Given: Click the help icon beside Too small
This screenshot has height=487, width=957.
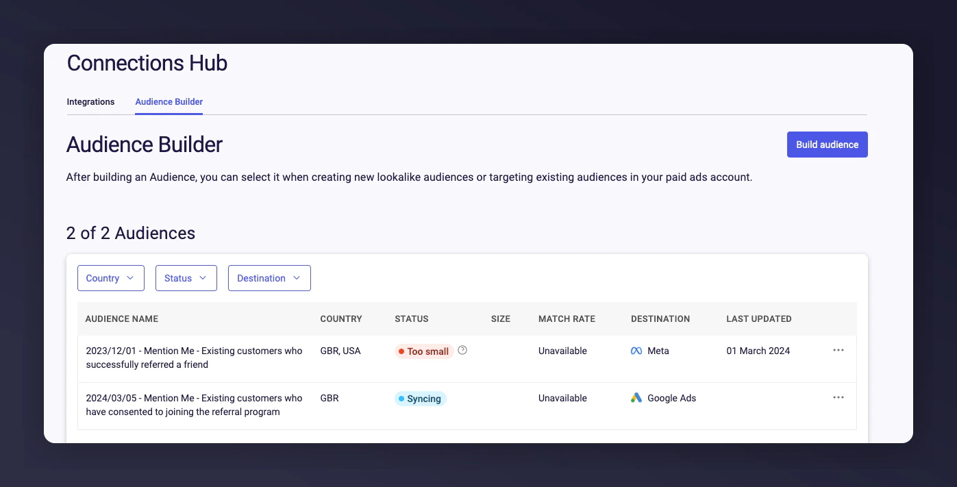Looking at the screenshot, I should [x=462, y=350].
